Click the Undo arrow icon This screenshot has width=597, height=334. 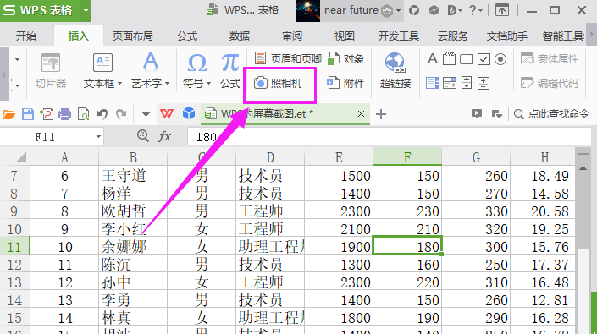102,114
